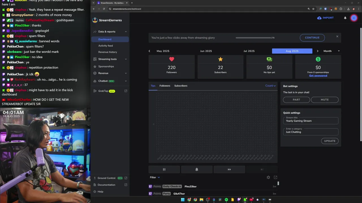
Task: Open Documentation link in the sidebar
Action: point(110,185)
